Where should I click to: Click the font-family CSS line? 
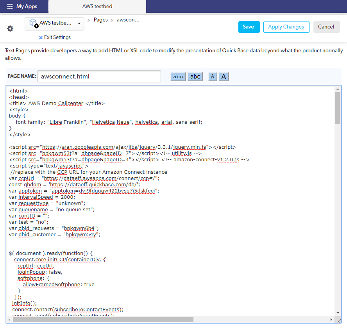coord(109,122)
